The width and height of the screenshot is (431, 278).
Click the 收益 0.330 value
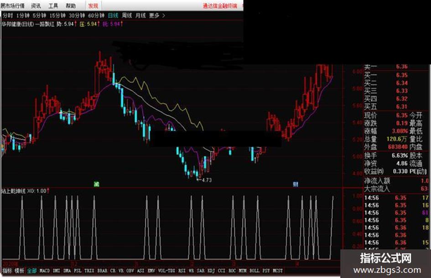400,171
